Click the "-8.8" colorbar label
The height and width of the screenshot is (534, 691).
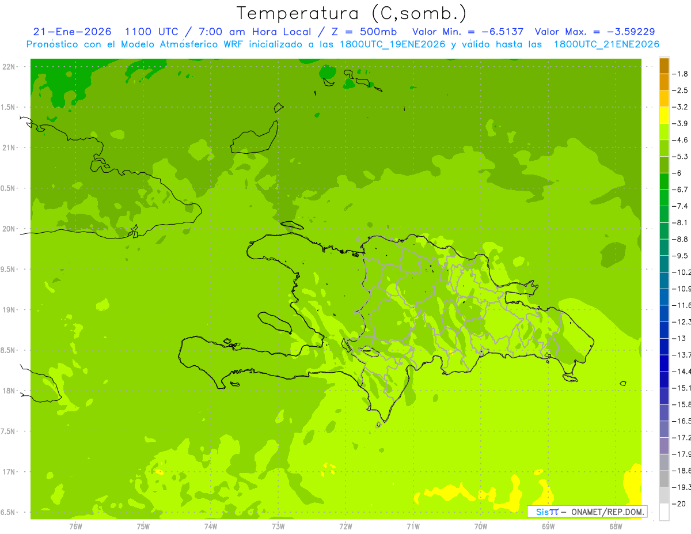coord(681,239)
